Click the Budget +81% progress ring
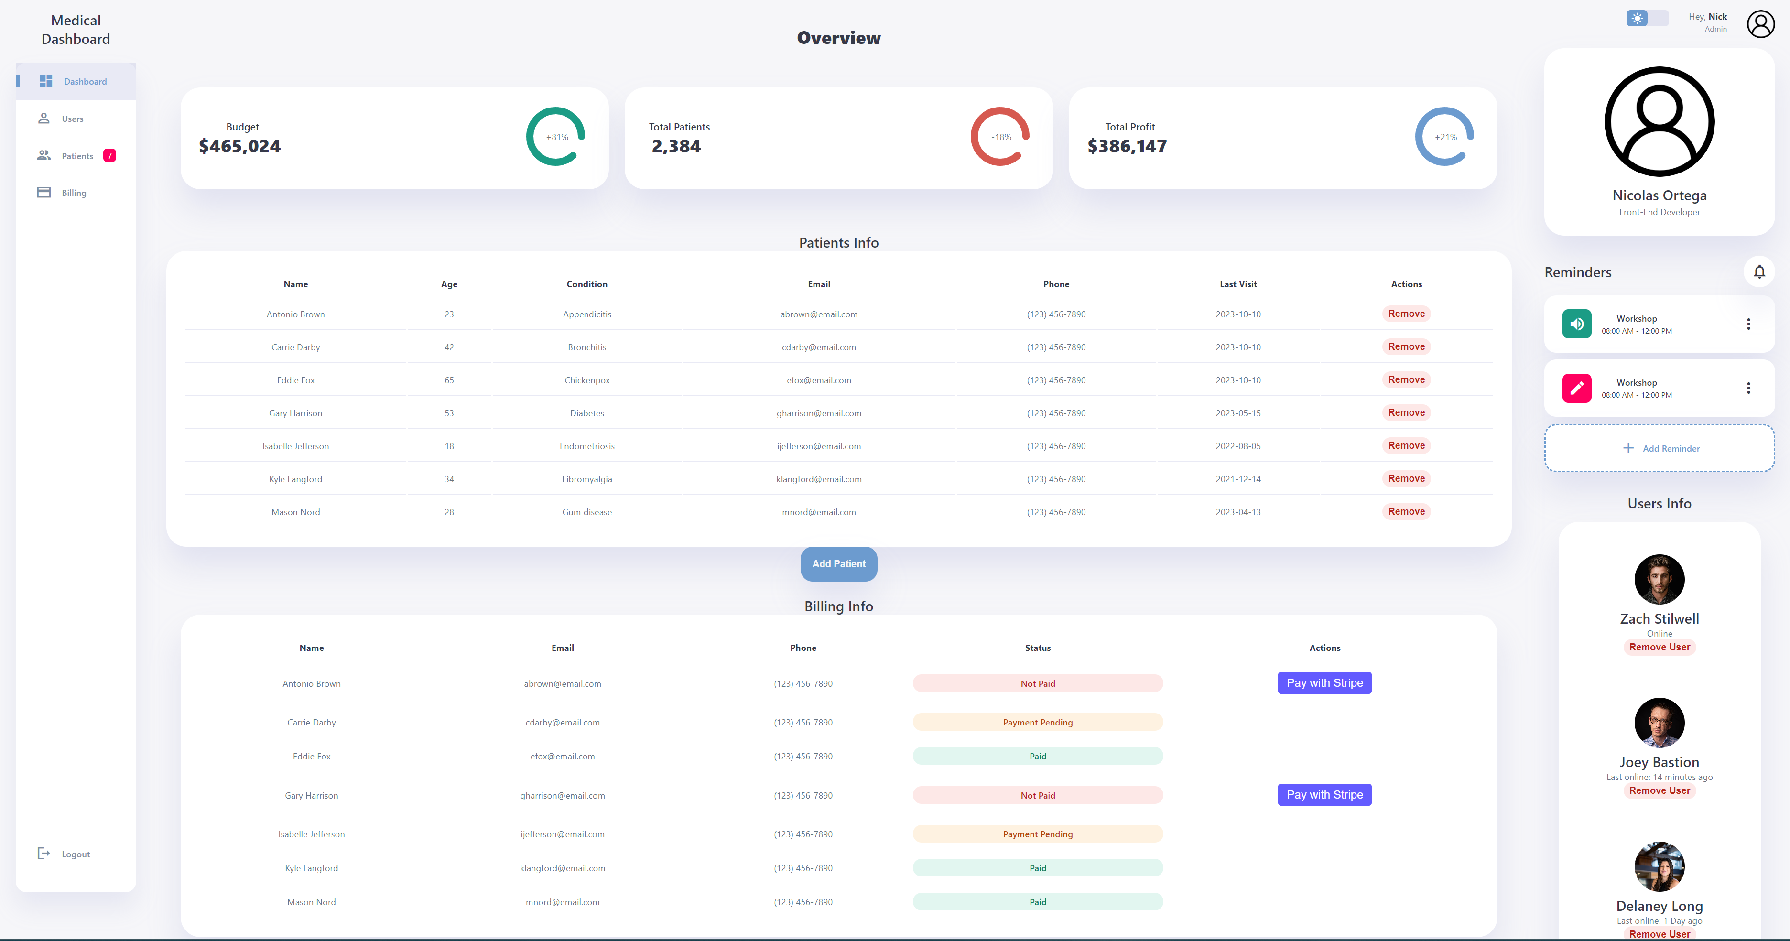Image resolution: width=1790 pixels, height=941 pixels. pos(556,137)
